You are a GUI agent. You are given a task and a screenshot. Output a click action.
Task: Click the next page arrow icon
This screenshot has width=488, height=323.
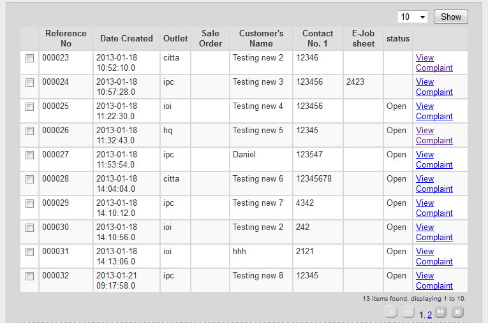click(441, 312)
